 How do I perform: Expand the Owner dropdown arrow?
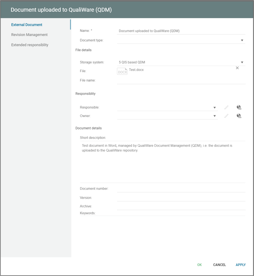click(x=214, y=116)
